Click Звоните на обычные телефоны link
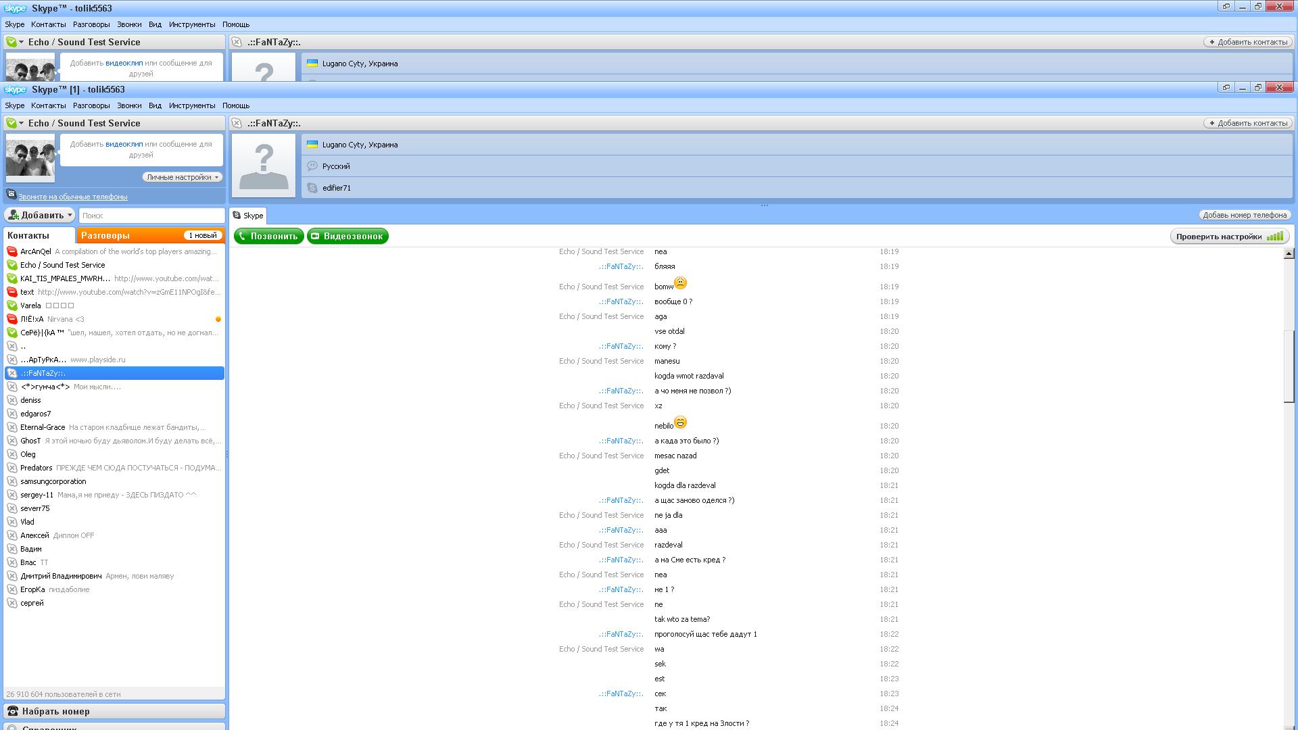The width and height of the screenshot is (1298, 730). 73,197
